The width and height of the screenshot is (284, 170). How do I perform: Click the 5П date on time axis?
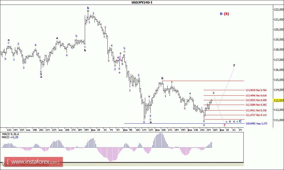pos(118,130)
